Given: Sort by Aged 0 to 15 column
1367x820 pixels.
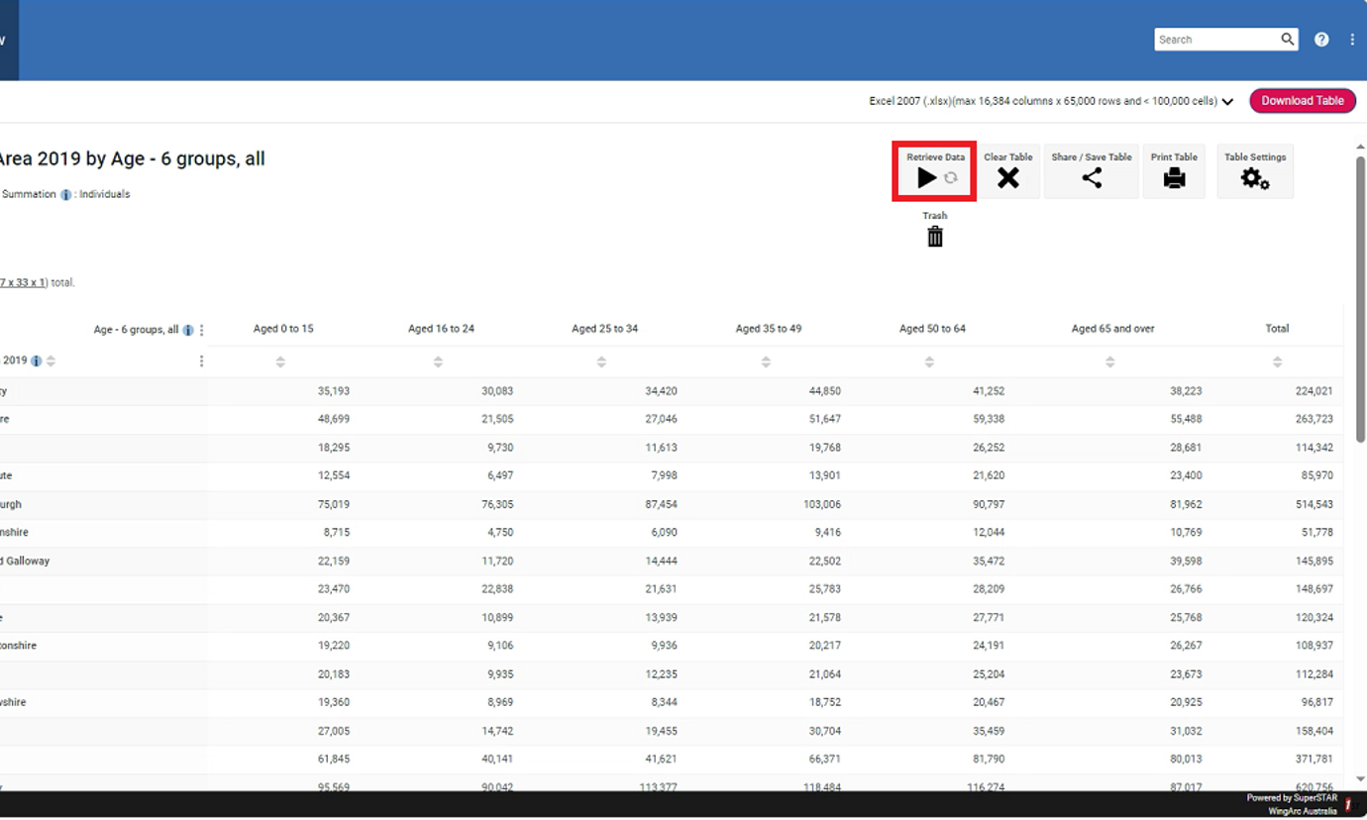Looking at the screenshot, I should tap(280, 362).
